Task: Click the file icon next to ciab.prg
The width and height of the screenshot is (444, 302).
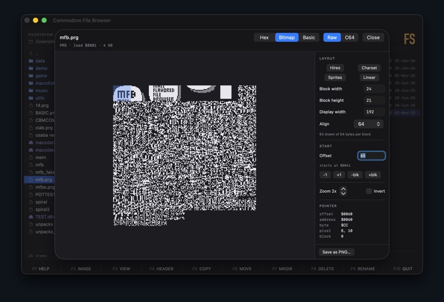Action: coord(31,128)
